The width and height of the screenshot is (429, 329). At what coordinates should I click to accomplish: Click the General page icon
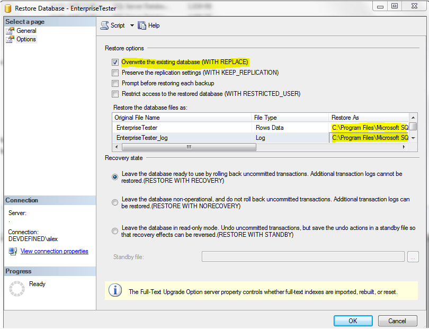click(x=10, y=31)
